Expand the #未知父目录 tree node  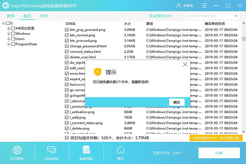tap(9, 28)
